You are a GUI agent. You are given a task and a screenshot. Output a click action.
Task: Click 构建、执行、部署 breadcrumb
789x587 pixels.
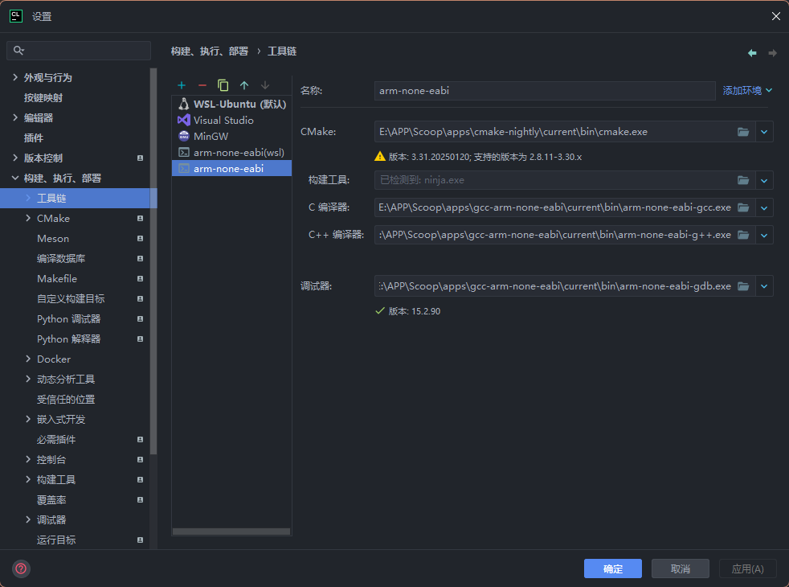[210, 51]
